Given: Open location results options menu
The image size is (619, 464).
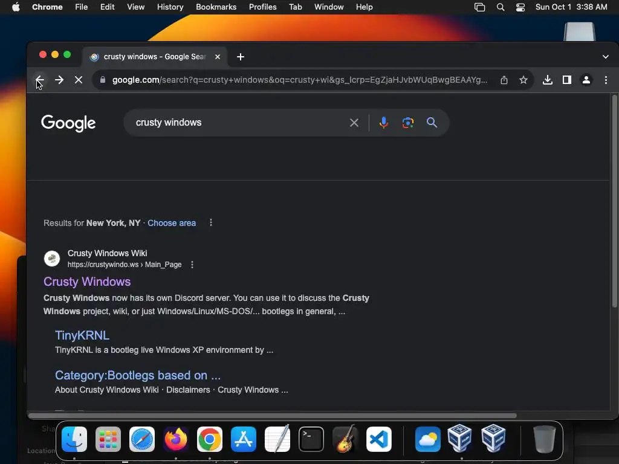Looking at the screenshot, I should [x=211, y=223].
